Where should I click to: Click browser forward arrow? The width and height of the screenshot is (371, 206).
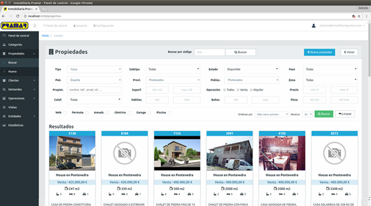pyautogui.click(x=10, y=16)
